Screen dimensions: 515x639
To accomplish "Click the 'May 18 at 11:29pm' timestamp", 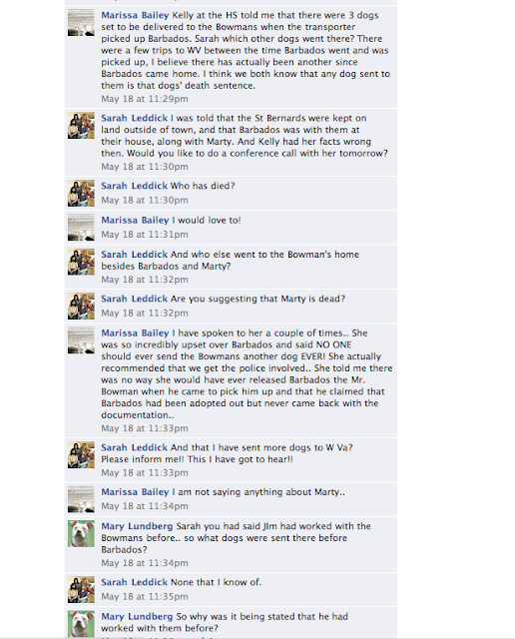I will coord(145,99).
